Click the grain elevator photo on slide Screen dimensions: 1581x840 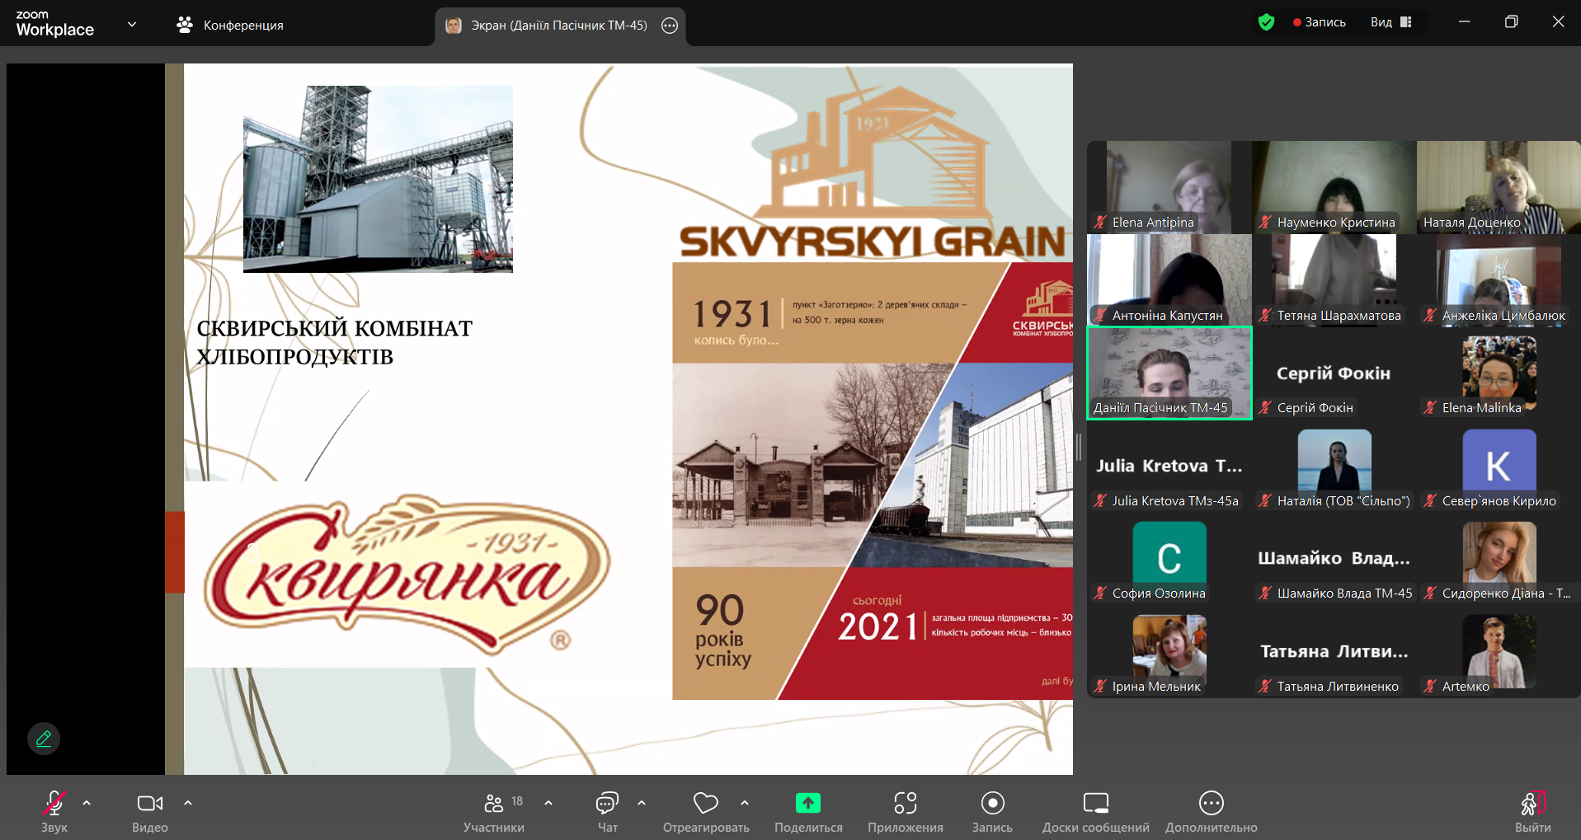point(378,179)
